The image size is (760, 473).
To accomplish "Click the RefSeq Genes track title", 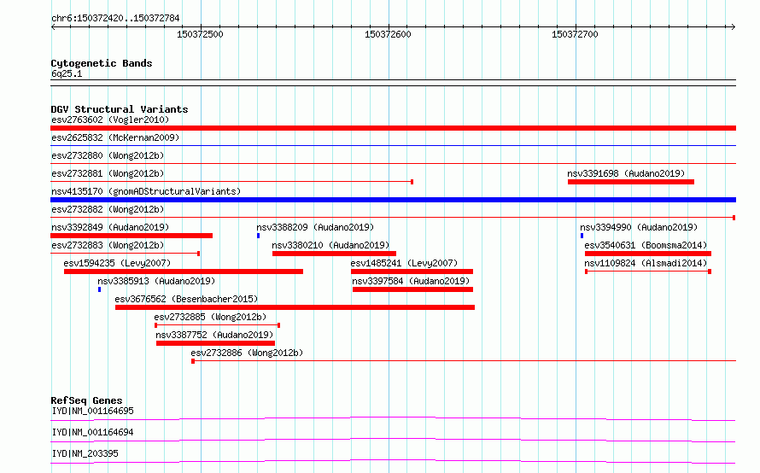I will [87, 400].
